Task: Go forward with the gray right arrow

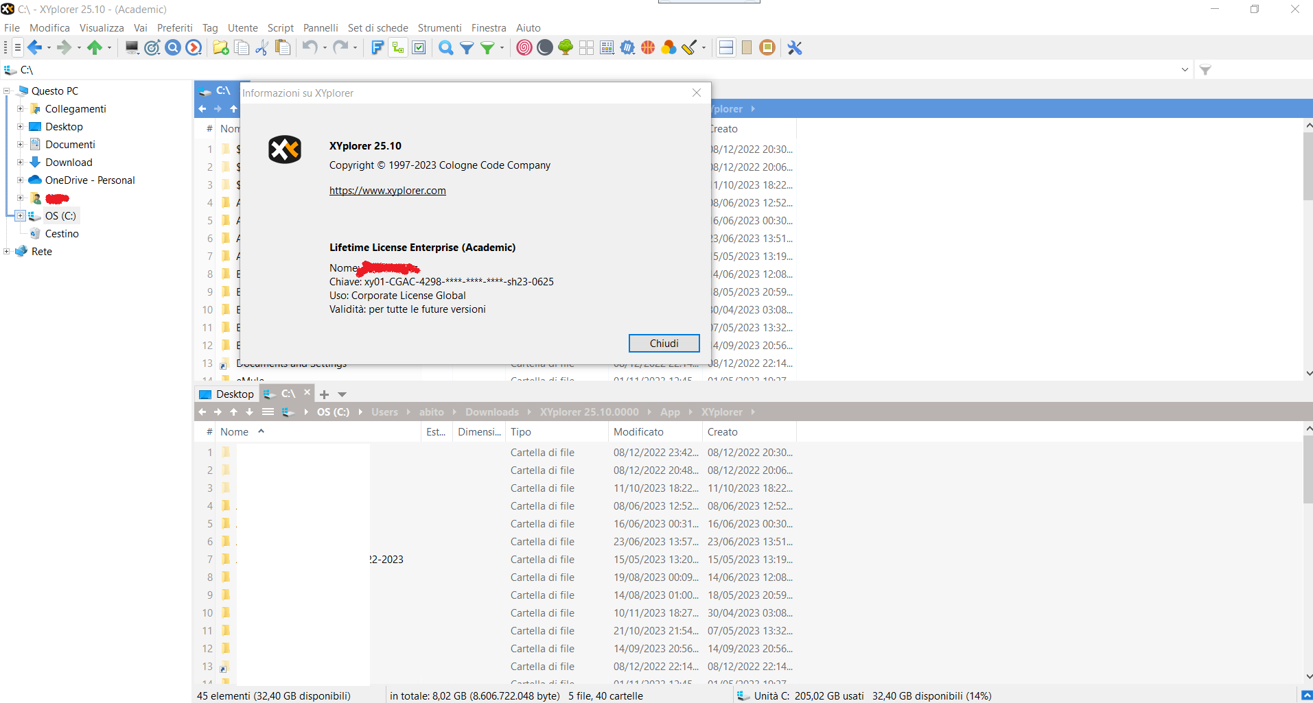Action: click(64, 47)
